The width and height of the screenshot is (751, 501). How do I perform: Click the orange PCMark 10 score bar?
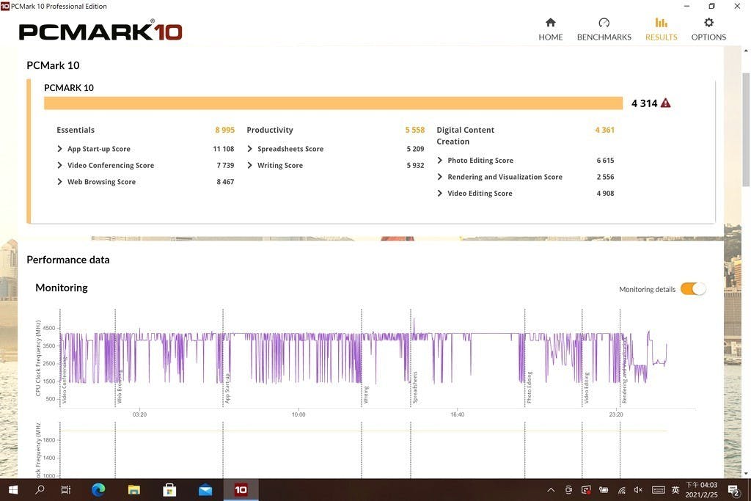coord(334,103)
